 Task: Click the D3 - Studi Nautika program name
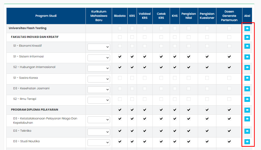26,141
